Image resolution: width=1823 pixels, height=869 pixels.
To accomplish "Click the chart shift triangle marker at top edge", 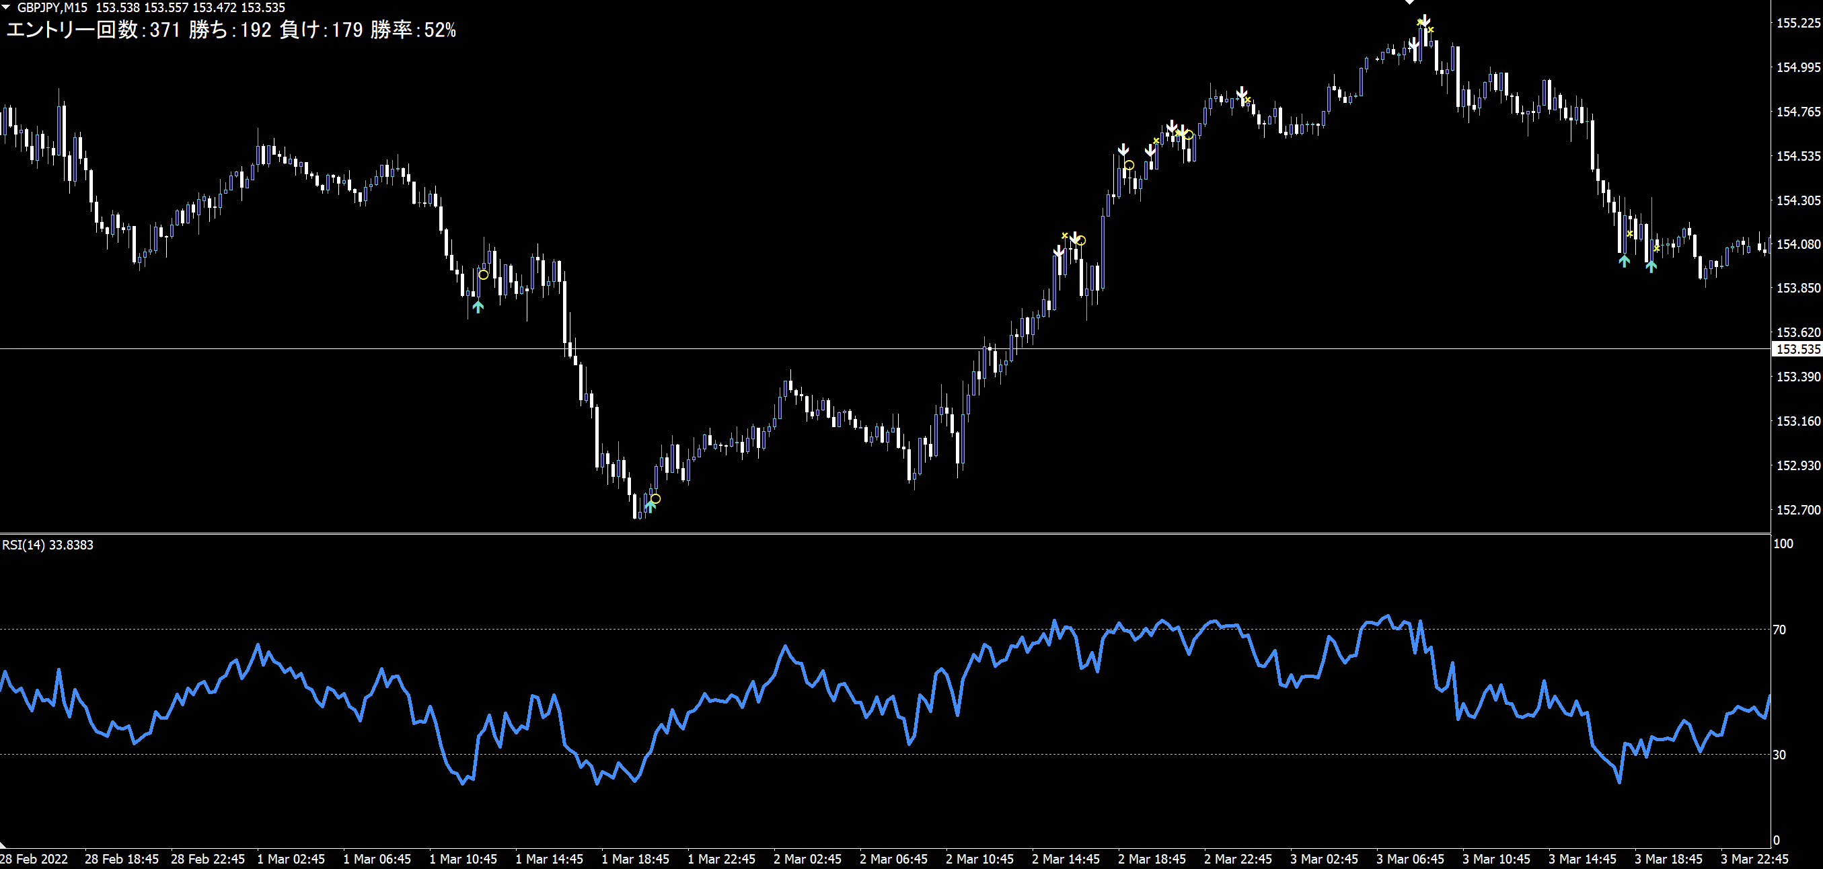I will [x=1409, y=2].
